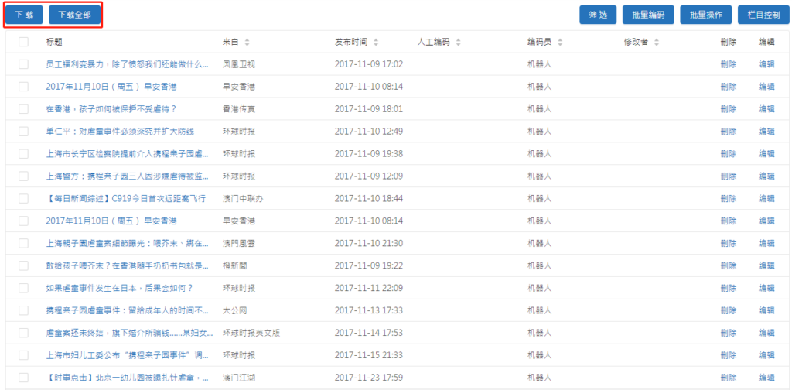This screenshot has width=792, height=390.
Task: Delete the 员工福利变暴力 row
Action: (728, 64)
